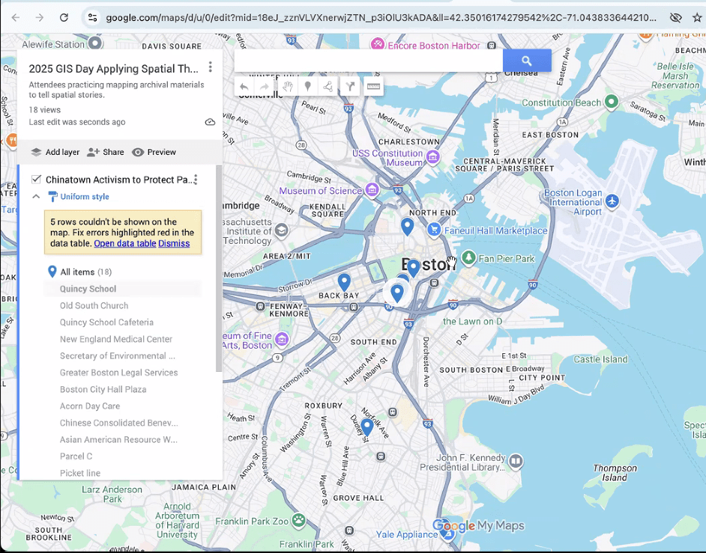This screenshot has height=553, width=706.
Task: Click the Add directions tool
Action: [349, 86]
